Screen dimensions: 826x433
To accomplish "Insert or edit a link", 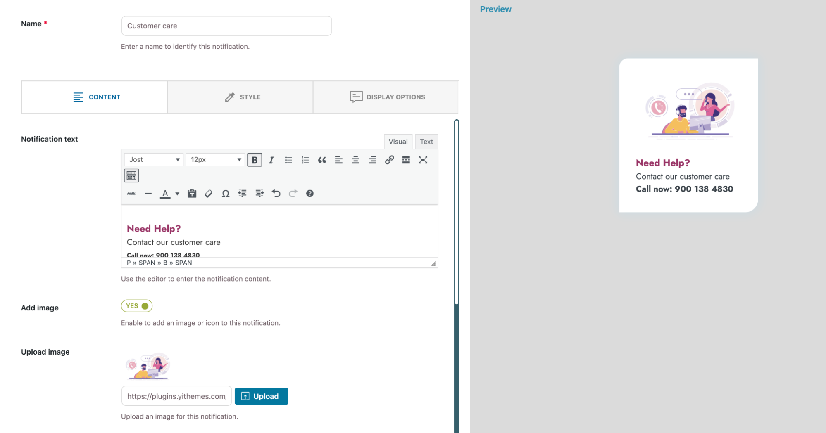I will pyautogui.click(x=389, y=160).
